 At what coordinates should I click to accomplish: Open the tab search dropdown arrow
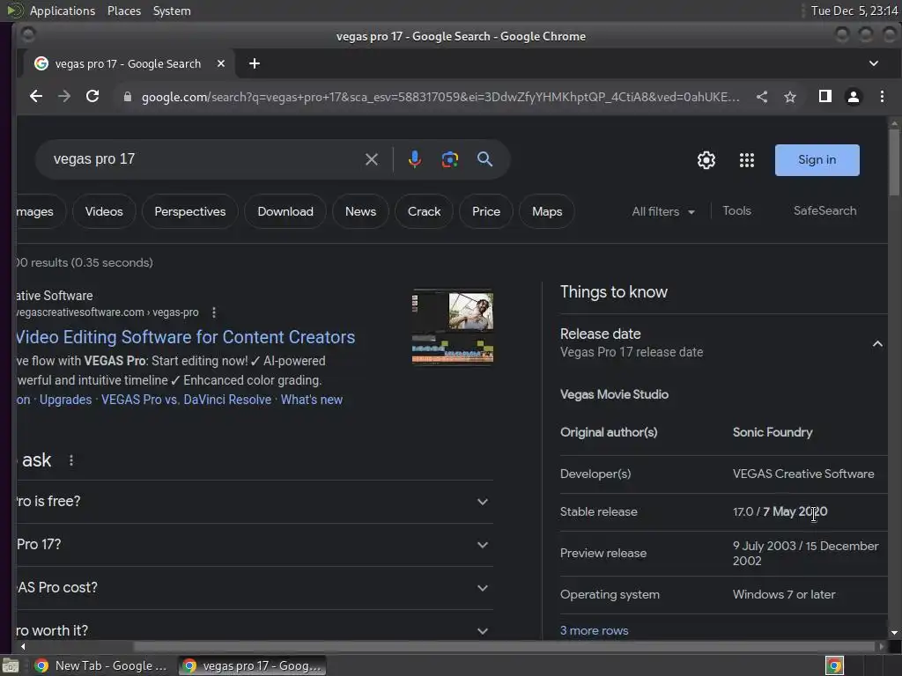(x=873, y=63)
